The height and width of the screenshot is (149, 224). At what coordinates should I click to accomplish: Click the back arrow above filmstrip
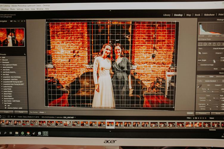pos(12,117)
